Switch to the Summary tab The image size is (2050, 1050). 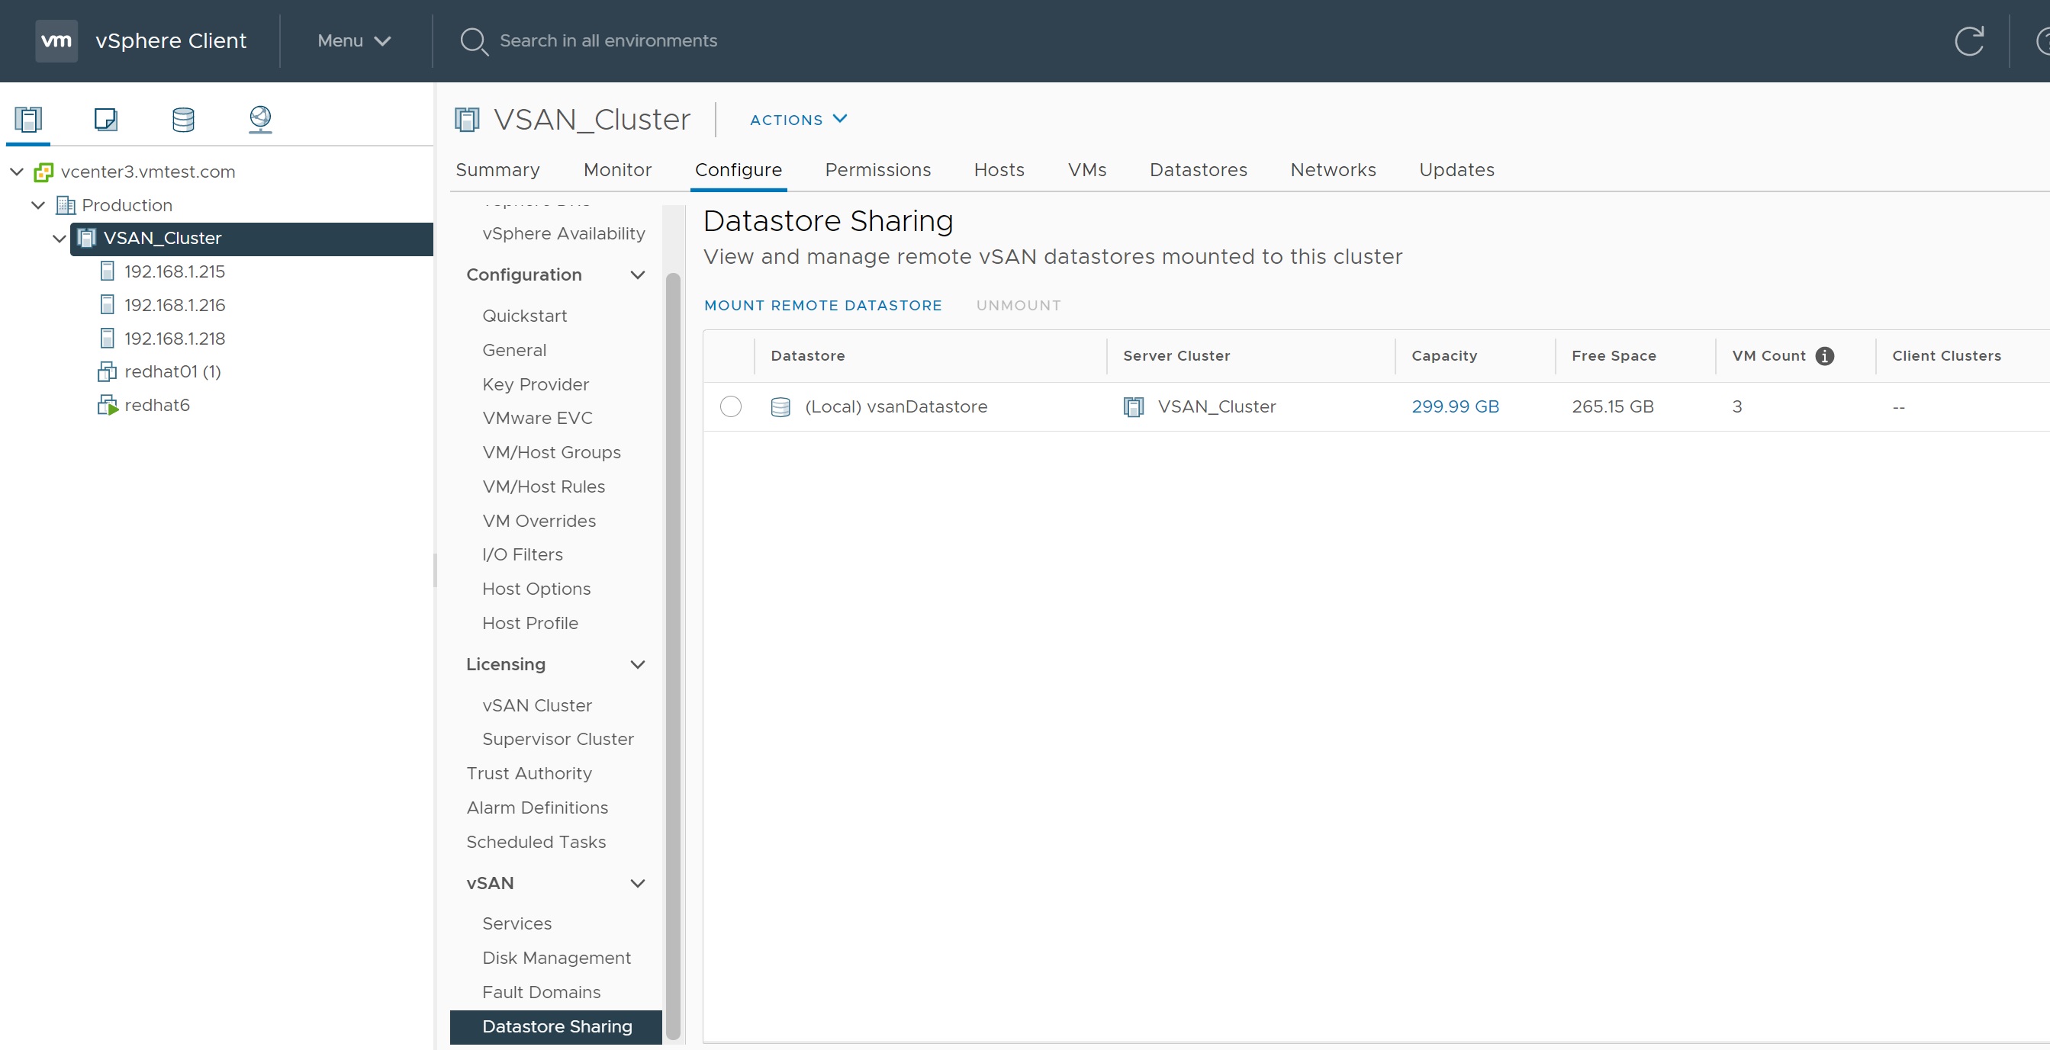(497, 169)
